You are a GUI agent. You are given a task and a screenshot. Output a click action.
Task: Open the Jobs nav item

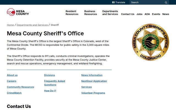(139, 14)
